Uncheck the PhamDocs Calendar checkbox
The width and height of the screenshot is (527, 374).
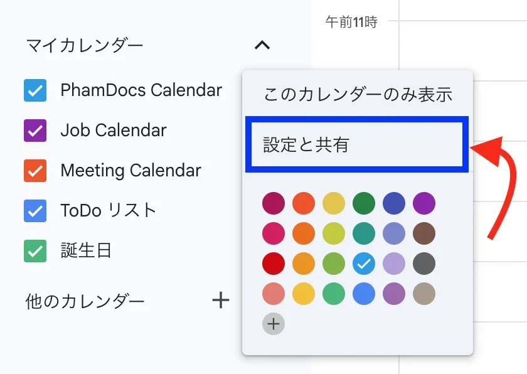[35, 90]
